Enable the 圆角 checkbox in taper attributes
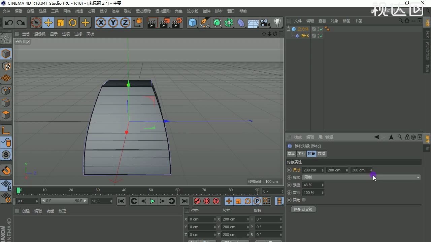Screen dimensions: 431x242 click(304, 200)
